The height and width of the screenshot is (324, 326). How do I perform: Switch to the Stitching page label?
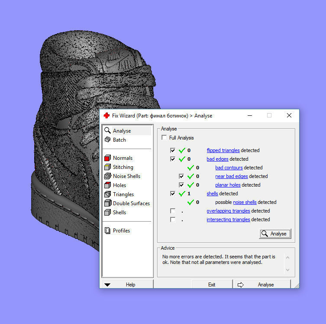point(123,167)
